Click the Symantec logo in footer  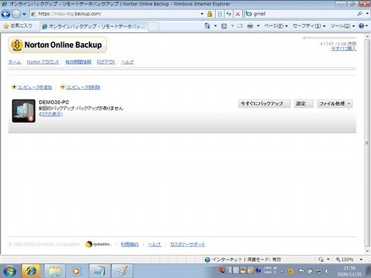click(98, 244)
